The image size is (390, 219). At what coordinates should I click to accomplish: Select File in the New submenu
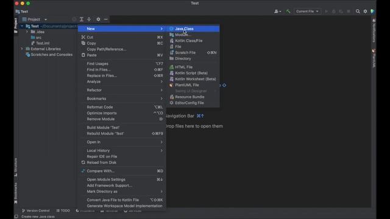click(x=193, y=47)
